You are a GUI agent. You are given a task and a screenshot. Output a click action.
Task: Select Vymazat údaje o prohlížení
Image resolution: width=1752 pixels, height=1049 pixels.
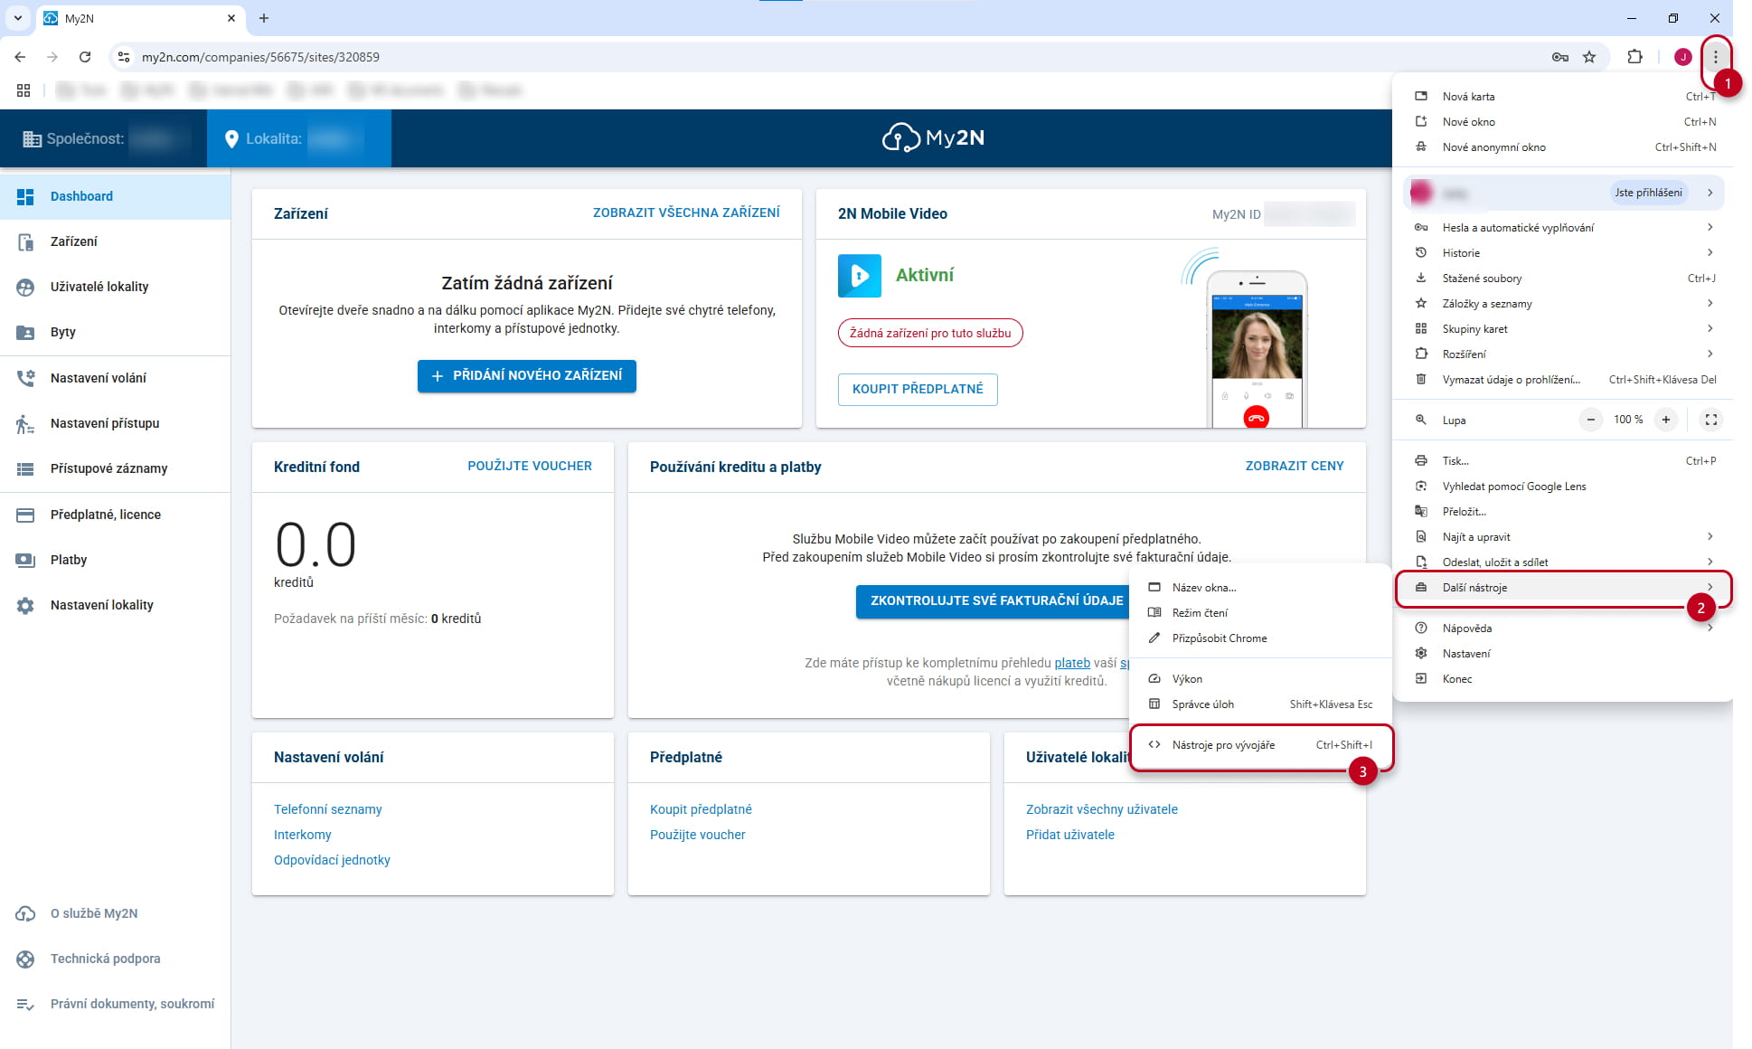point(1564,380)
